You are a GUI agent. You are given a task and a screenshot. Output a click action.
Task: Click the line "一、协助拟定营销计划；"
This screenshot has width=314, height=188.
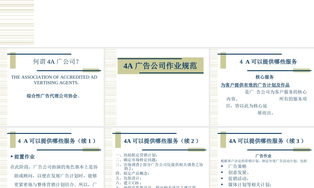tap(137, 155)
